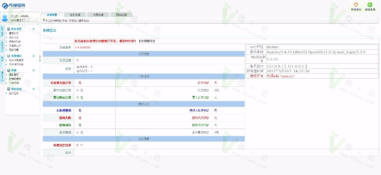Click the text label under the green icon
The height and width of the screenshot is (175, 381).
coord(370,10)
